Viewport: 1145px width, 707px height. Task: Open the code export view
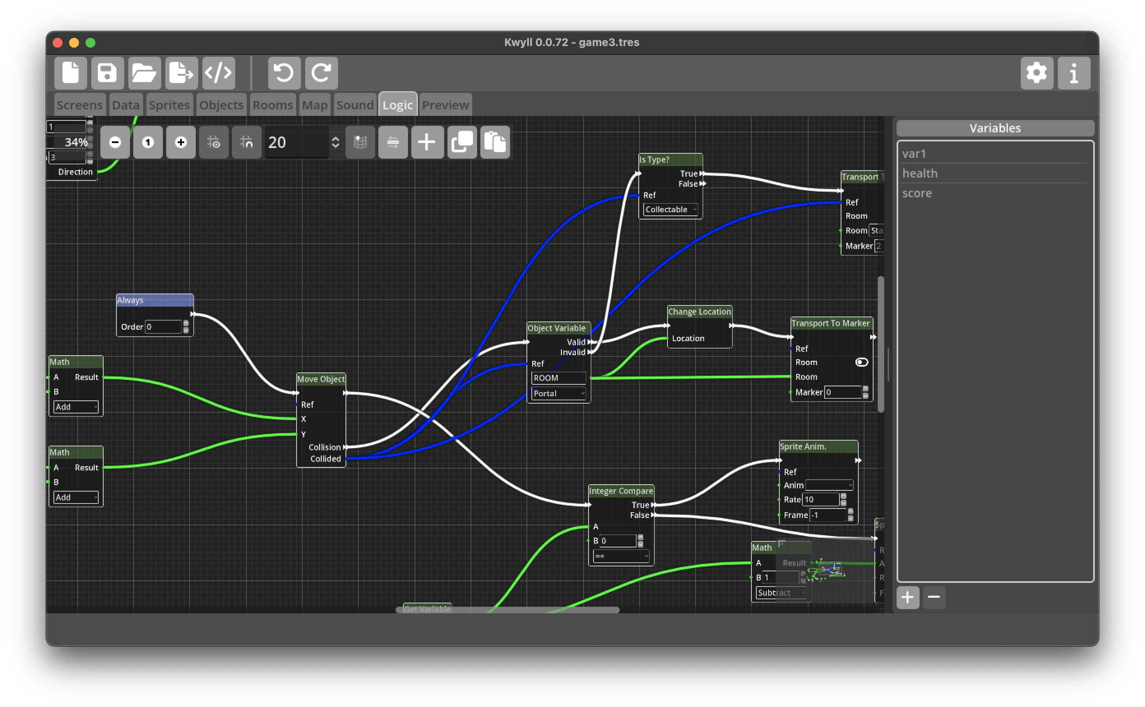218,73
